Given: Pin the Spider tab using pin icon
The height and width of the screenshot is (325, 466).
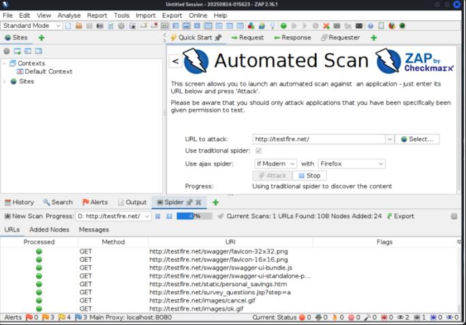Looking at the screenshot, I should pyautogui.click(x=189, y=202).
